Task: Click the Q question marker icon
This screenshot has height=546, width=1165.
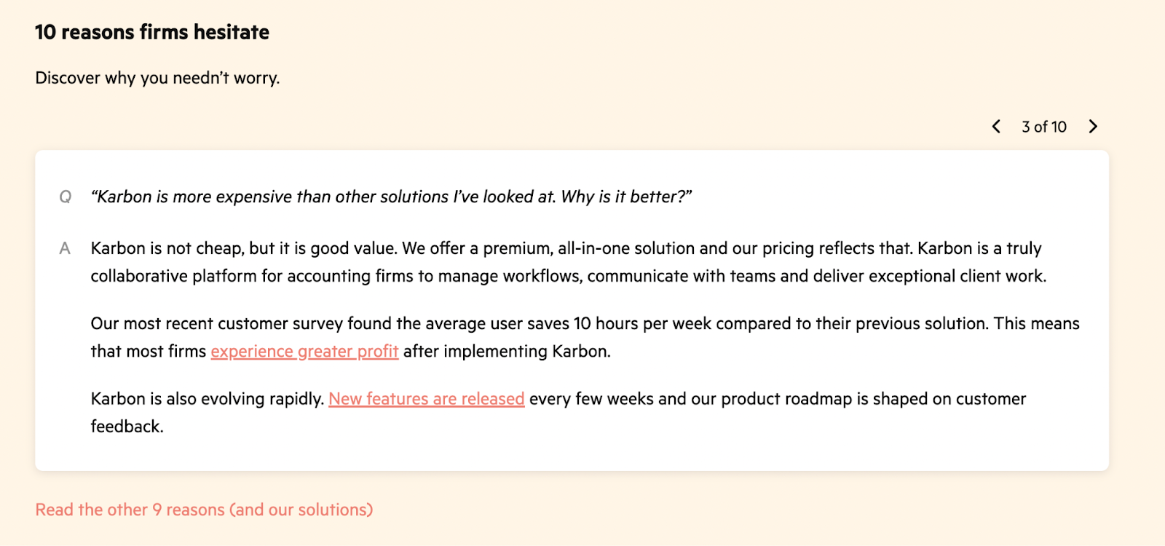Action: pos(66,197)
